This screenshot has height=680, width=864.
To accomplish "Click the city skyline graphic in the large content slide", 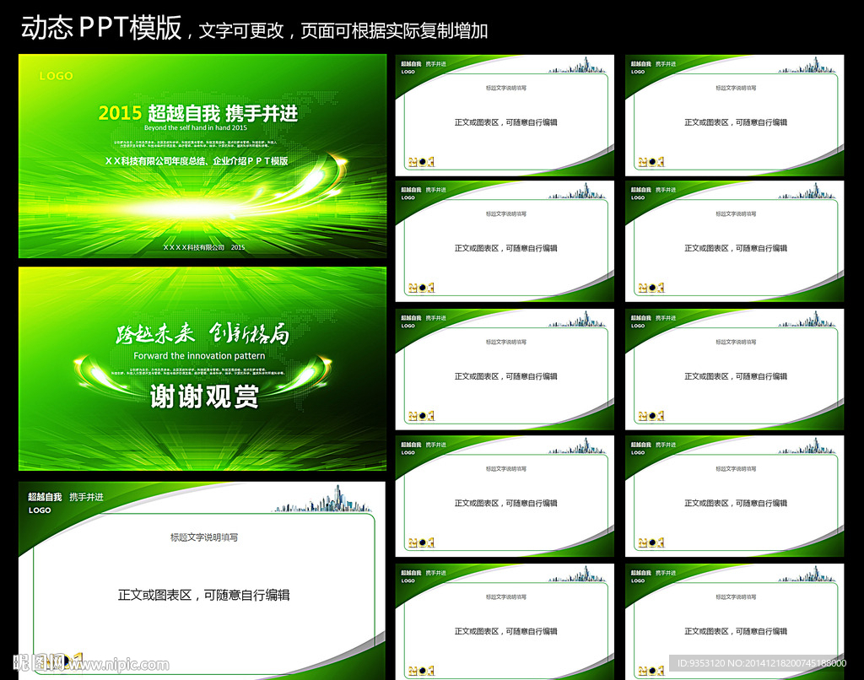I will coord(323,499).
